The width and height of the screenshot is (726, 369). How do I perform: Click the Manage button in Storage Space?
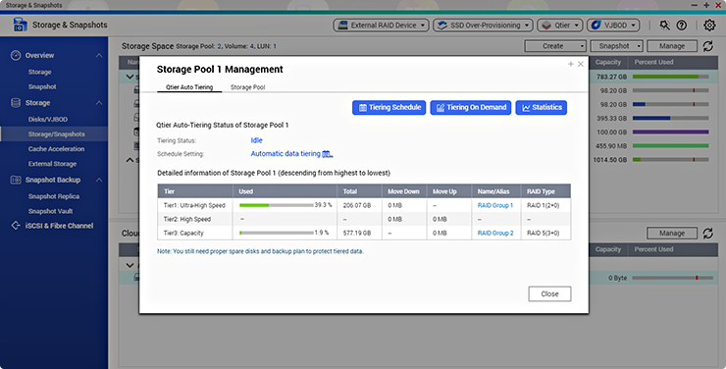pyautogui.click(x=672, y=46)
